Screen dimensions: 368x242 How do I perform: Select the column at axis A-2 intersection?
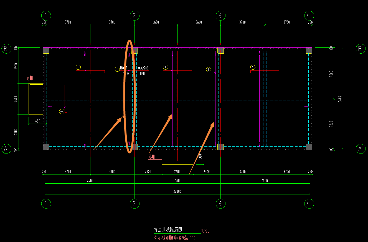[134, 147]
